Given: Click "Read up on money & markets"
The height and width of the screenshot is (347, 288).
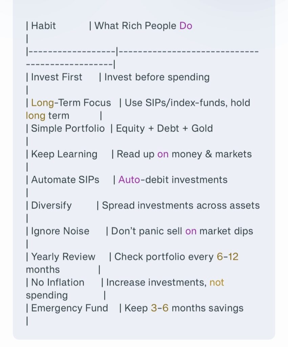Looking at the screenshot, I should click(184, 154).
